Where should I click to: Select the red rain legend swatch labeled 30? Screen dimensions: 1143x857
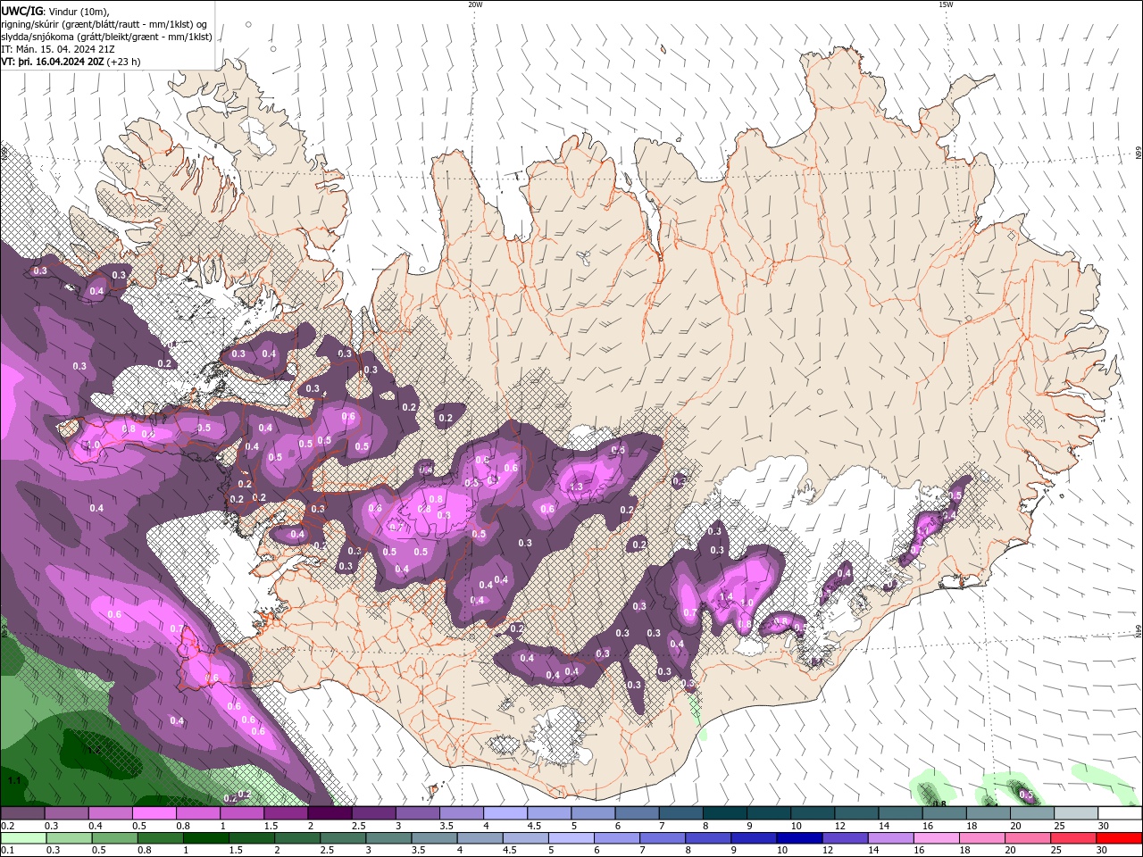pyautogui.click(x=1119, y=838)
